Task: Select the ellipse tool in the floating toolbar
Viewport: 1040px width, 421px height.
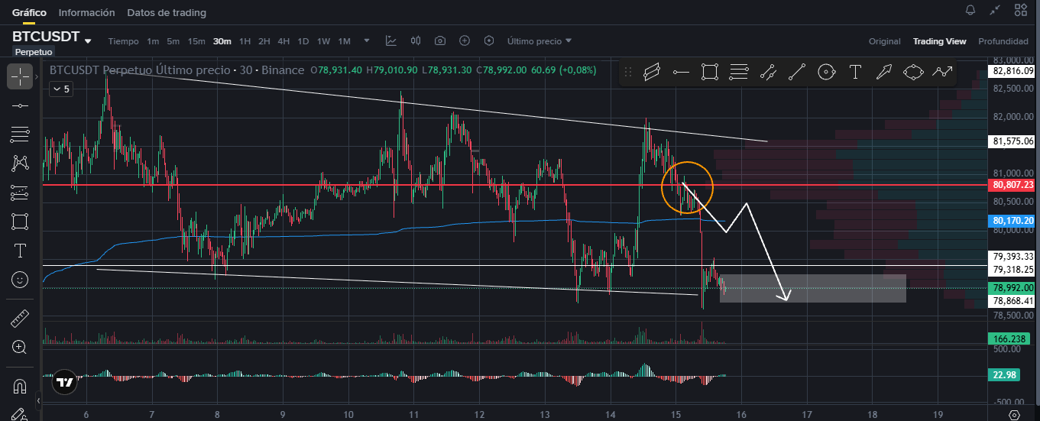Action: pos(913,73)
